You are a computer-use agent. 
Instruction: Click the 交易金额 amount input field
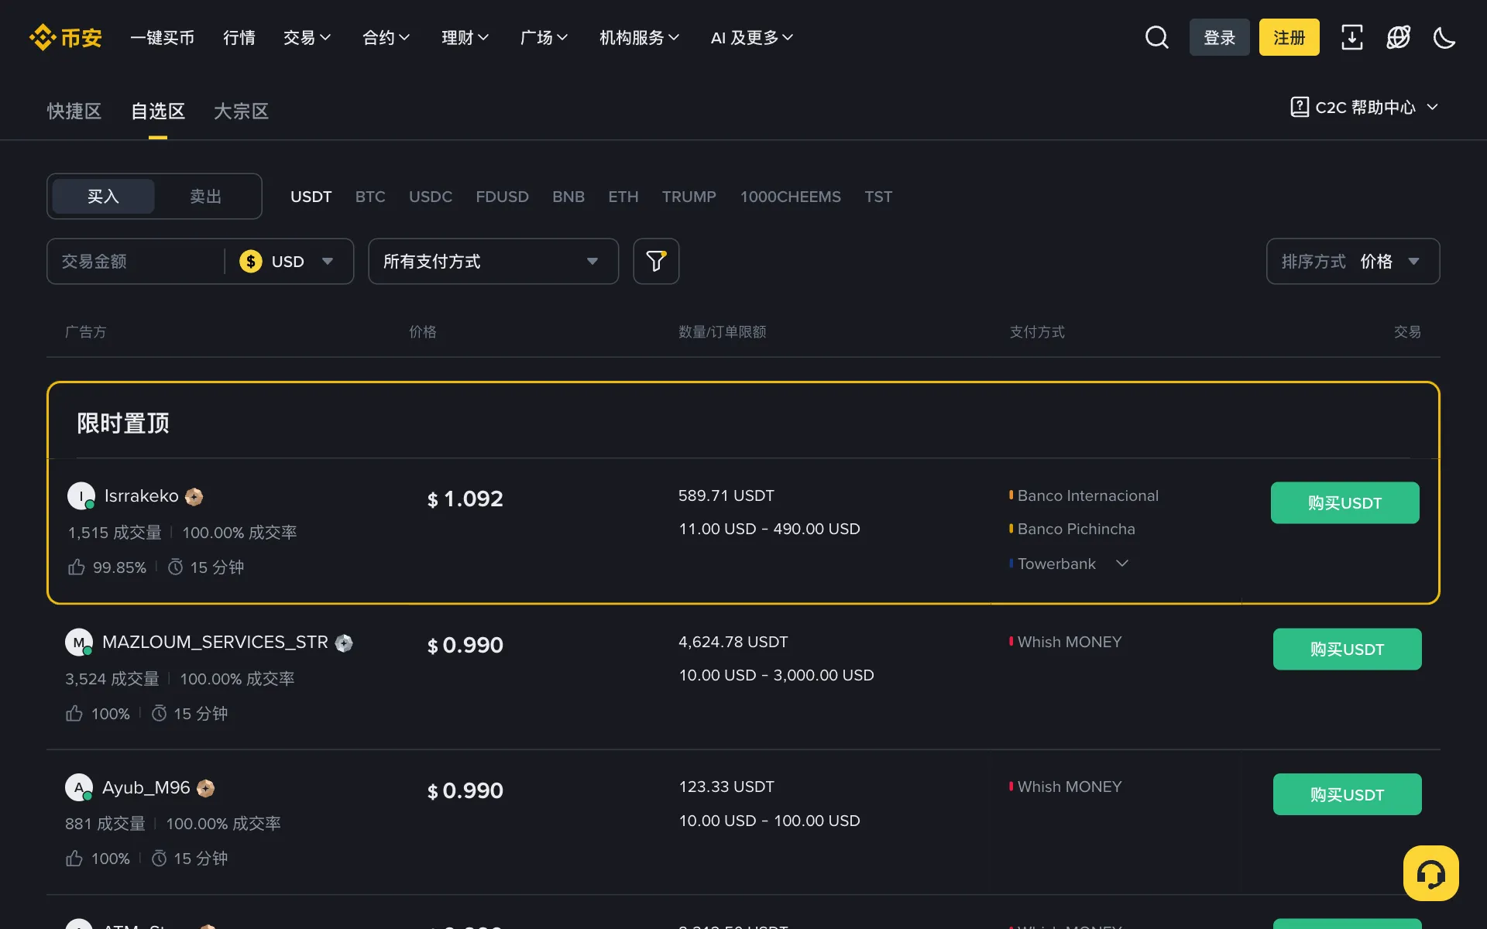136,262
